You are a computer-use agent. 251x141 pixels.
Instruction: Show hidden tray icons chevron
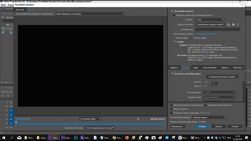[204, 137]
